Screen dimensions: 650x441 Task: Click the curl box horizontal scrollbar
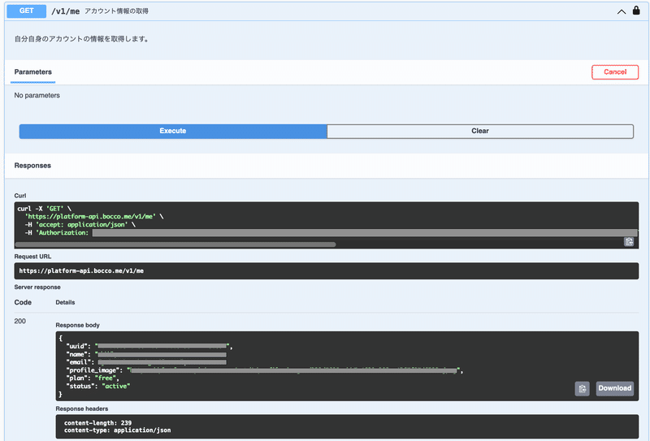point(175,244)
